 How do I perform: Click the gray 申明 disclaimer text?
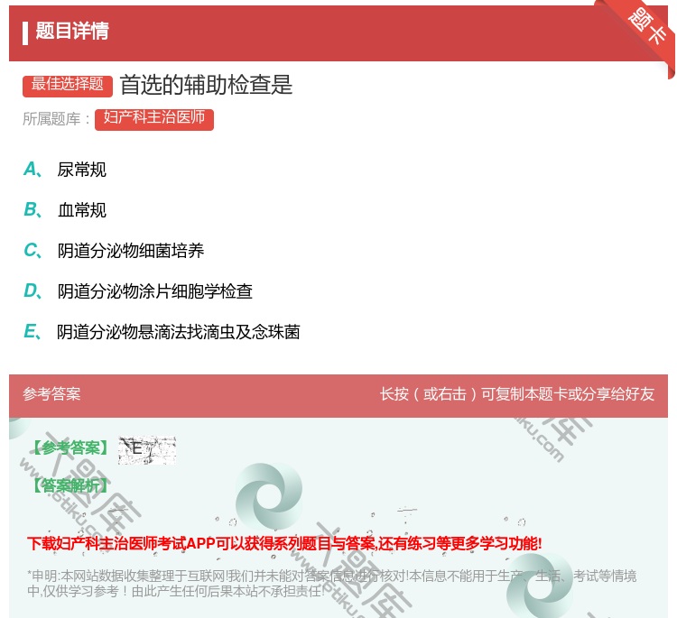331,583
